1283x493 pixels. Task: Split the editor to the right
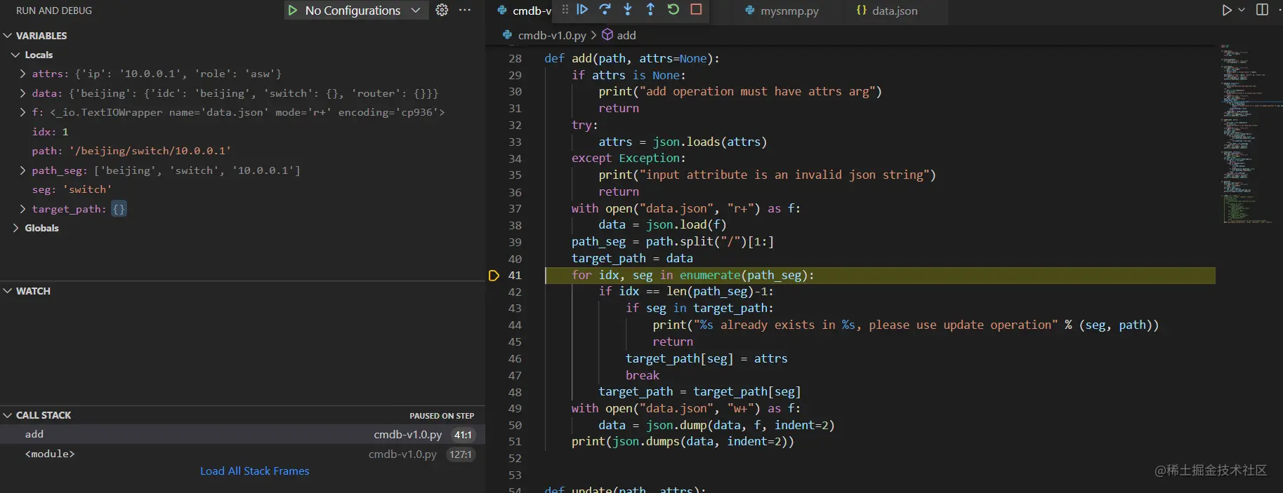coord(1262,10)
